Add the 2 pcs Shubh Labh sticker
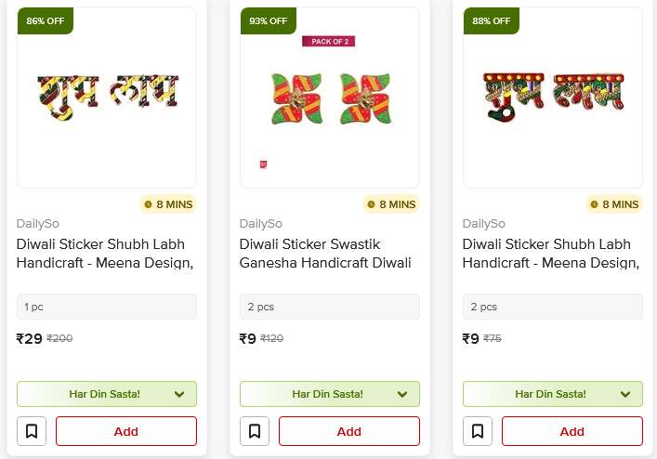Screen dimensions: 657x459 click(x=572, y=431)
